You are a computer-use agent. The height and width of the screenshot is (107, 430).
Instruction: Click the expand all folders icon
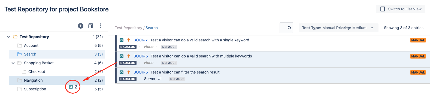tap(90, 26)
